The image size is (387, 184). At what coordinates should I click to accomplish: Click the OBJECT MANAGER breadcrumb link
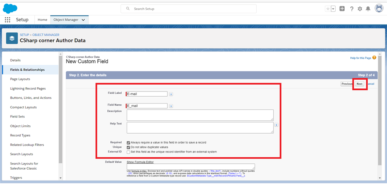click(x=46, y=35)
